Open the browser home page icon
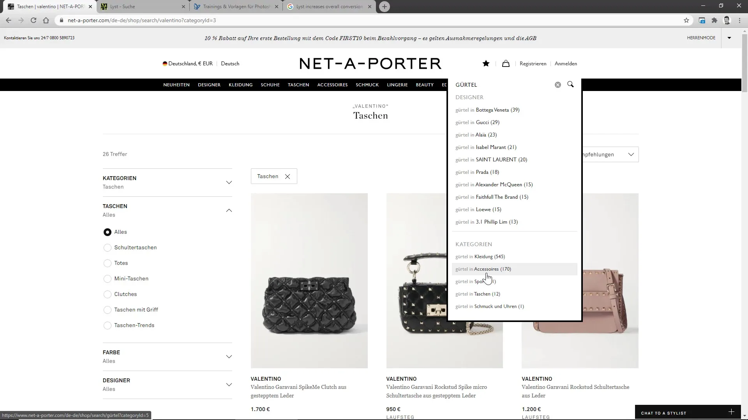748x420 pixels. coord(46,20)
